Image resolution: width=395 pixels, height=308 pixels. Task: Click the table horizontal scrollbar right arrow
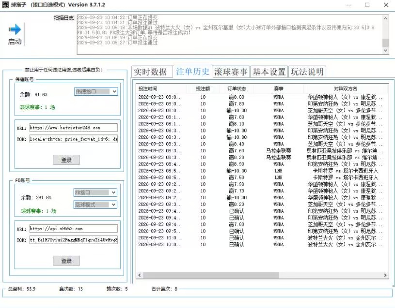tap(385, 275)
